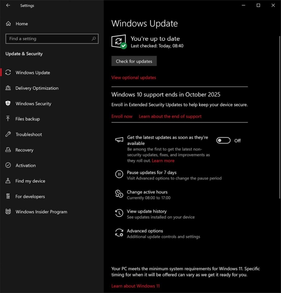281x293 pixels.
Task: Minimize the Settings window
Action: pos(244,6)
